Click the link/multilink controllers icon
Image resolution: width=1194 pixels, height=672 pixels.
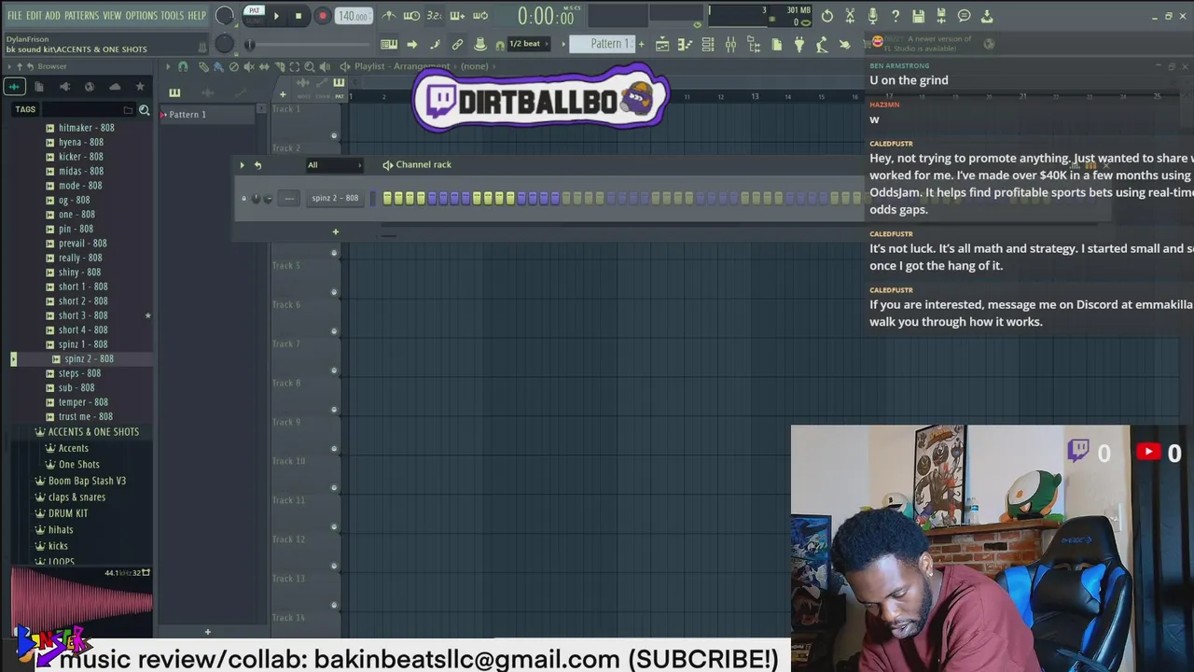[457, 44]
